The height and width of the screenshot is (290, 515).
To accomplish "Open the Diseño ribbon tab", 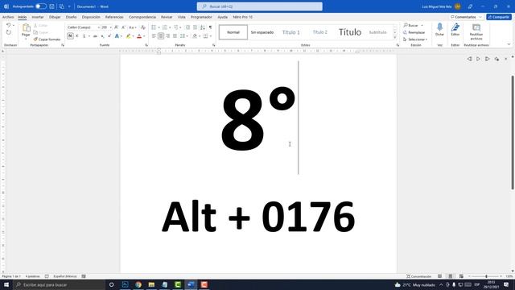I will tap(71, 17).
